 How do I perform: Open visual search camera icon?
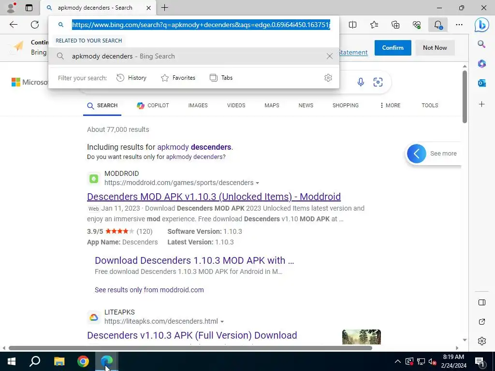click(x=378, y=82)
